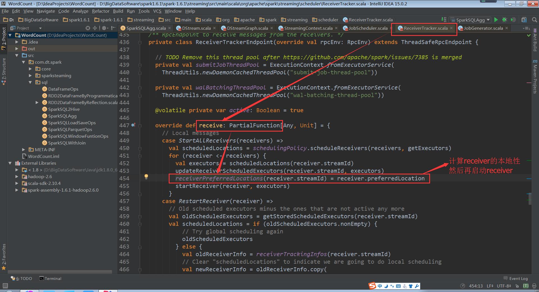Image resolution: width=539 pixels, height=292 pixels.
Task: Open the Refactor menu
Action: [x=101, y=11]
